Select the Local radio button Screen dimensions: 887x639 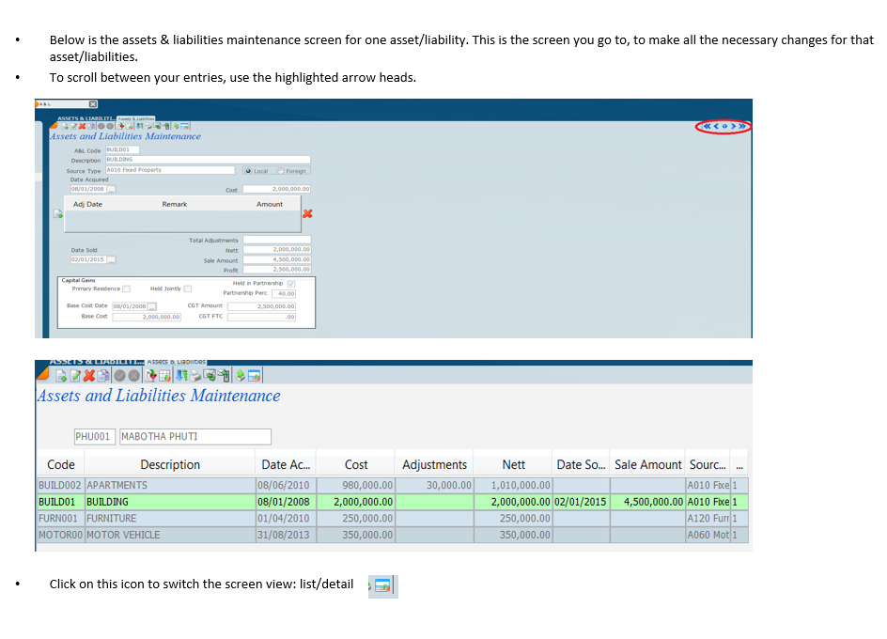point(247,171)
